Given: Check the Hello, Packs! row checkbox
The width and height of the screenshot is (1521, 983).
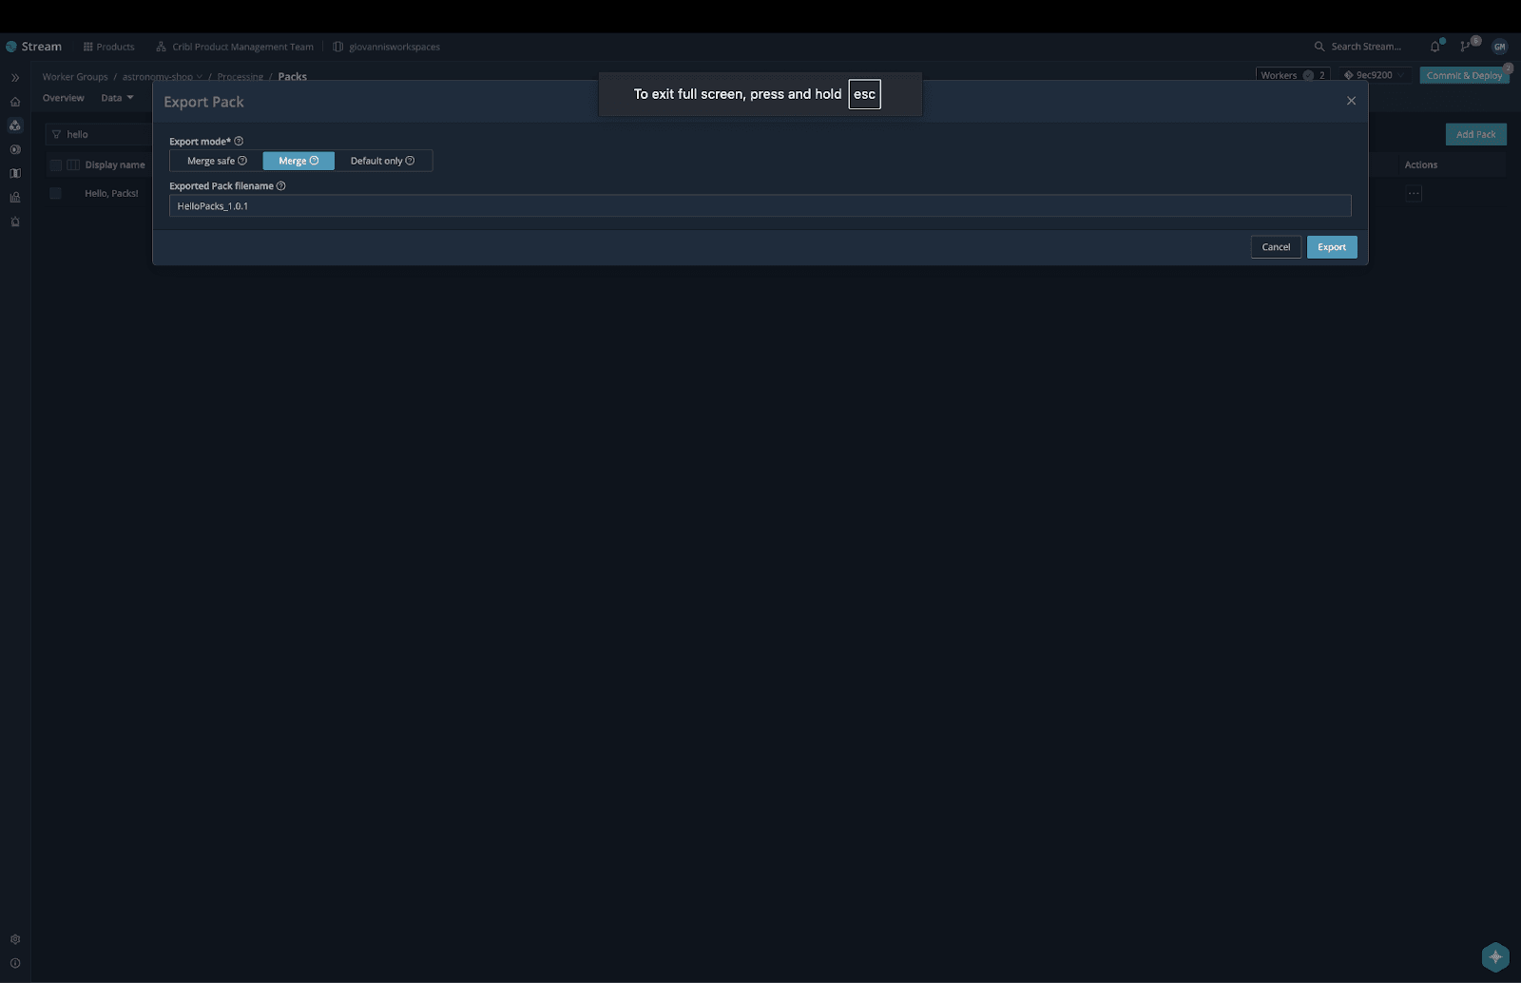Looking at the screenshot, I should [56, 193].
